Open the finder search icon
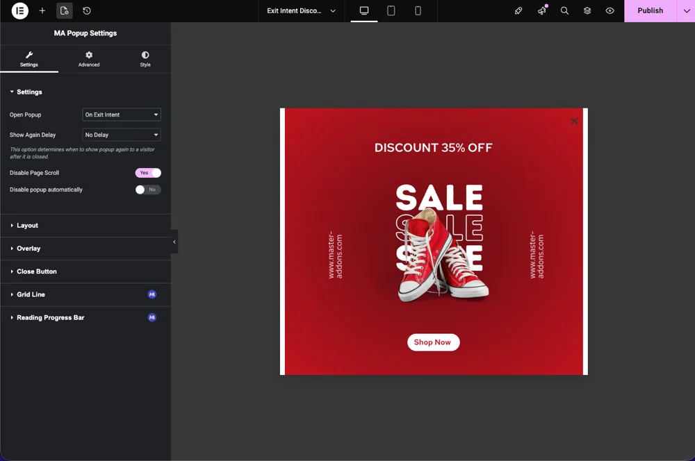This screenshot has width=695, height=461. [x=564, y=10]
